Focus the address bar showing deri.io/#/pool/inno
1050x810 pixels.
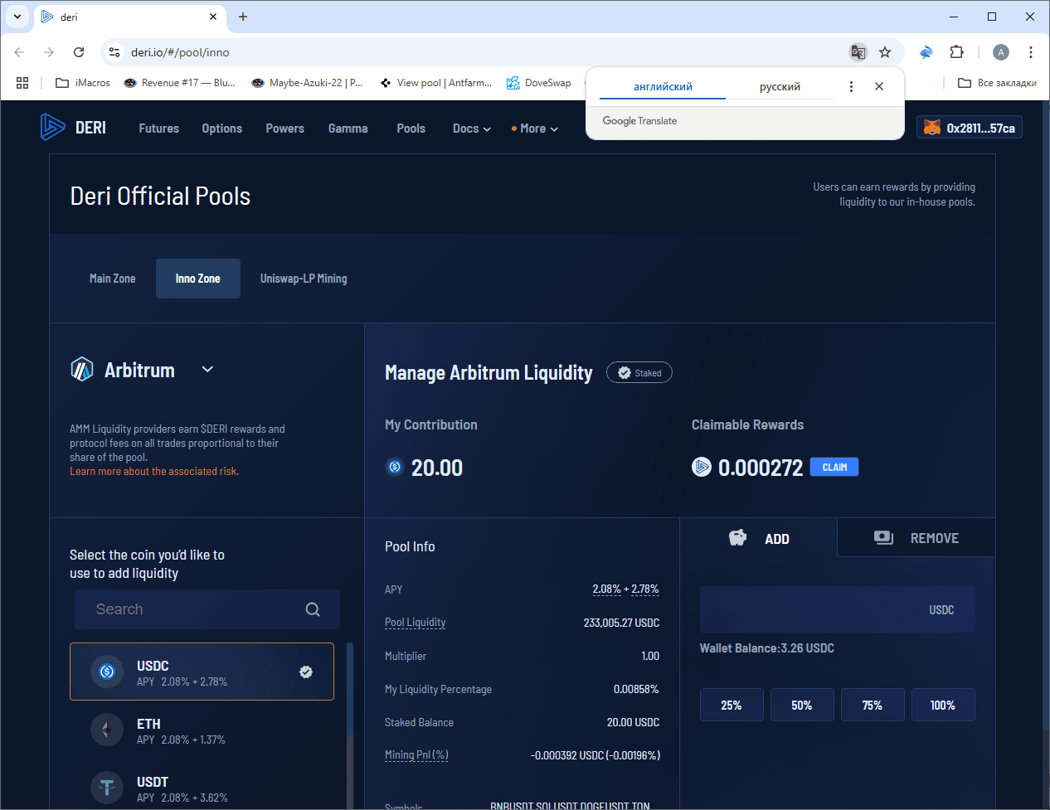click(x=481, y=52)
